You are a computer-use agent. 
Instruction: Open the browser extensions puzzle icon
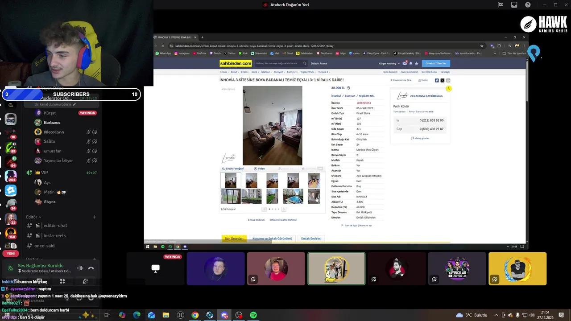(x=499, y=46)
